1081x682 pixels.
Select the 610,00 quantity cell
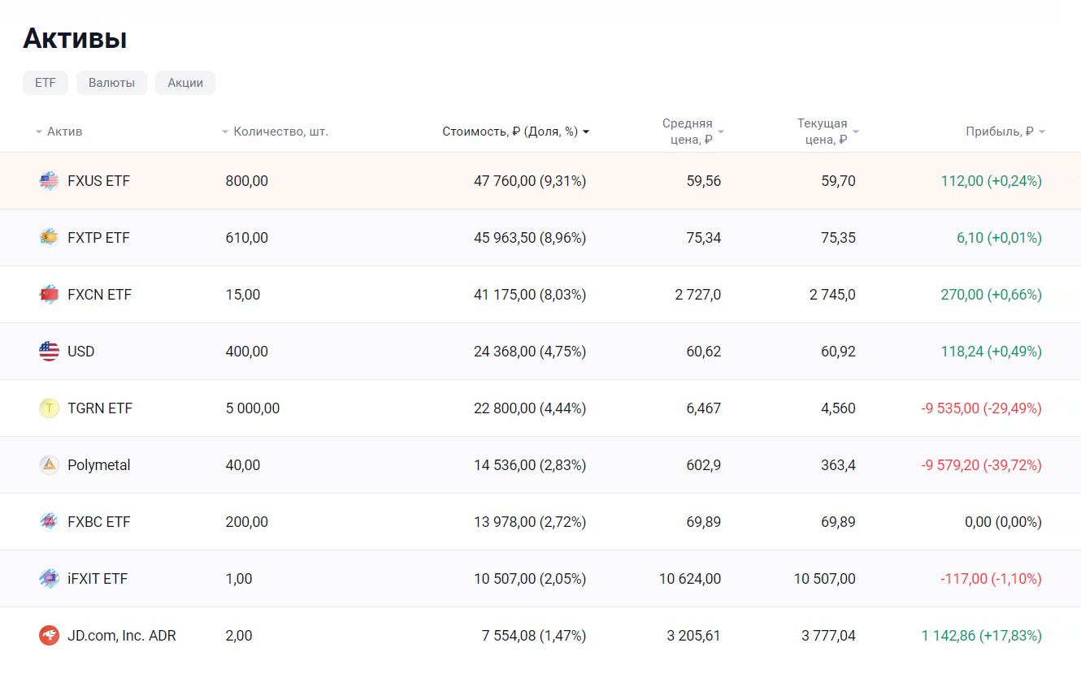click(247, 238)
